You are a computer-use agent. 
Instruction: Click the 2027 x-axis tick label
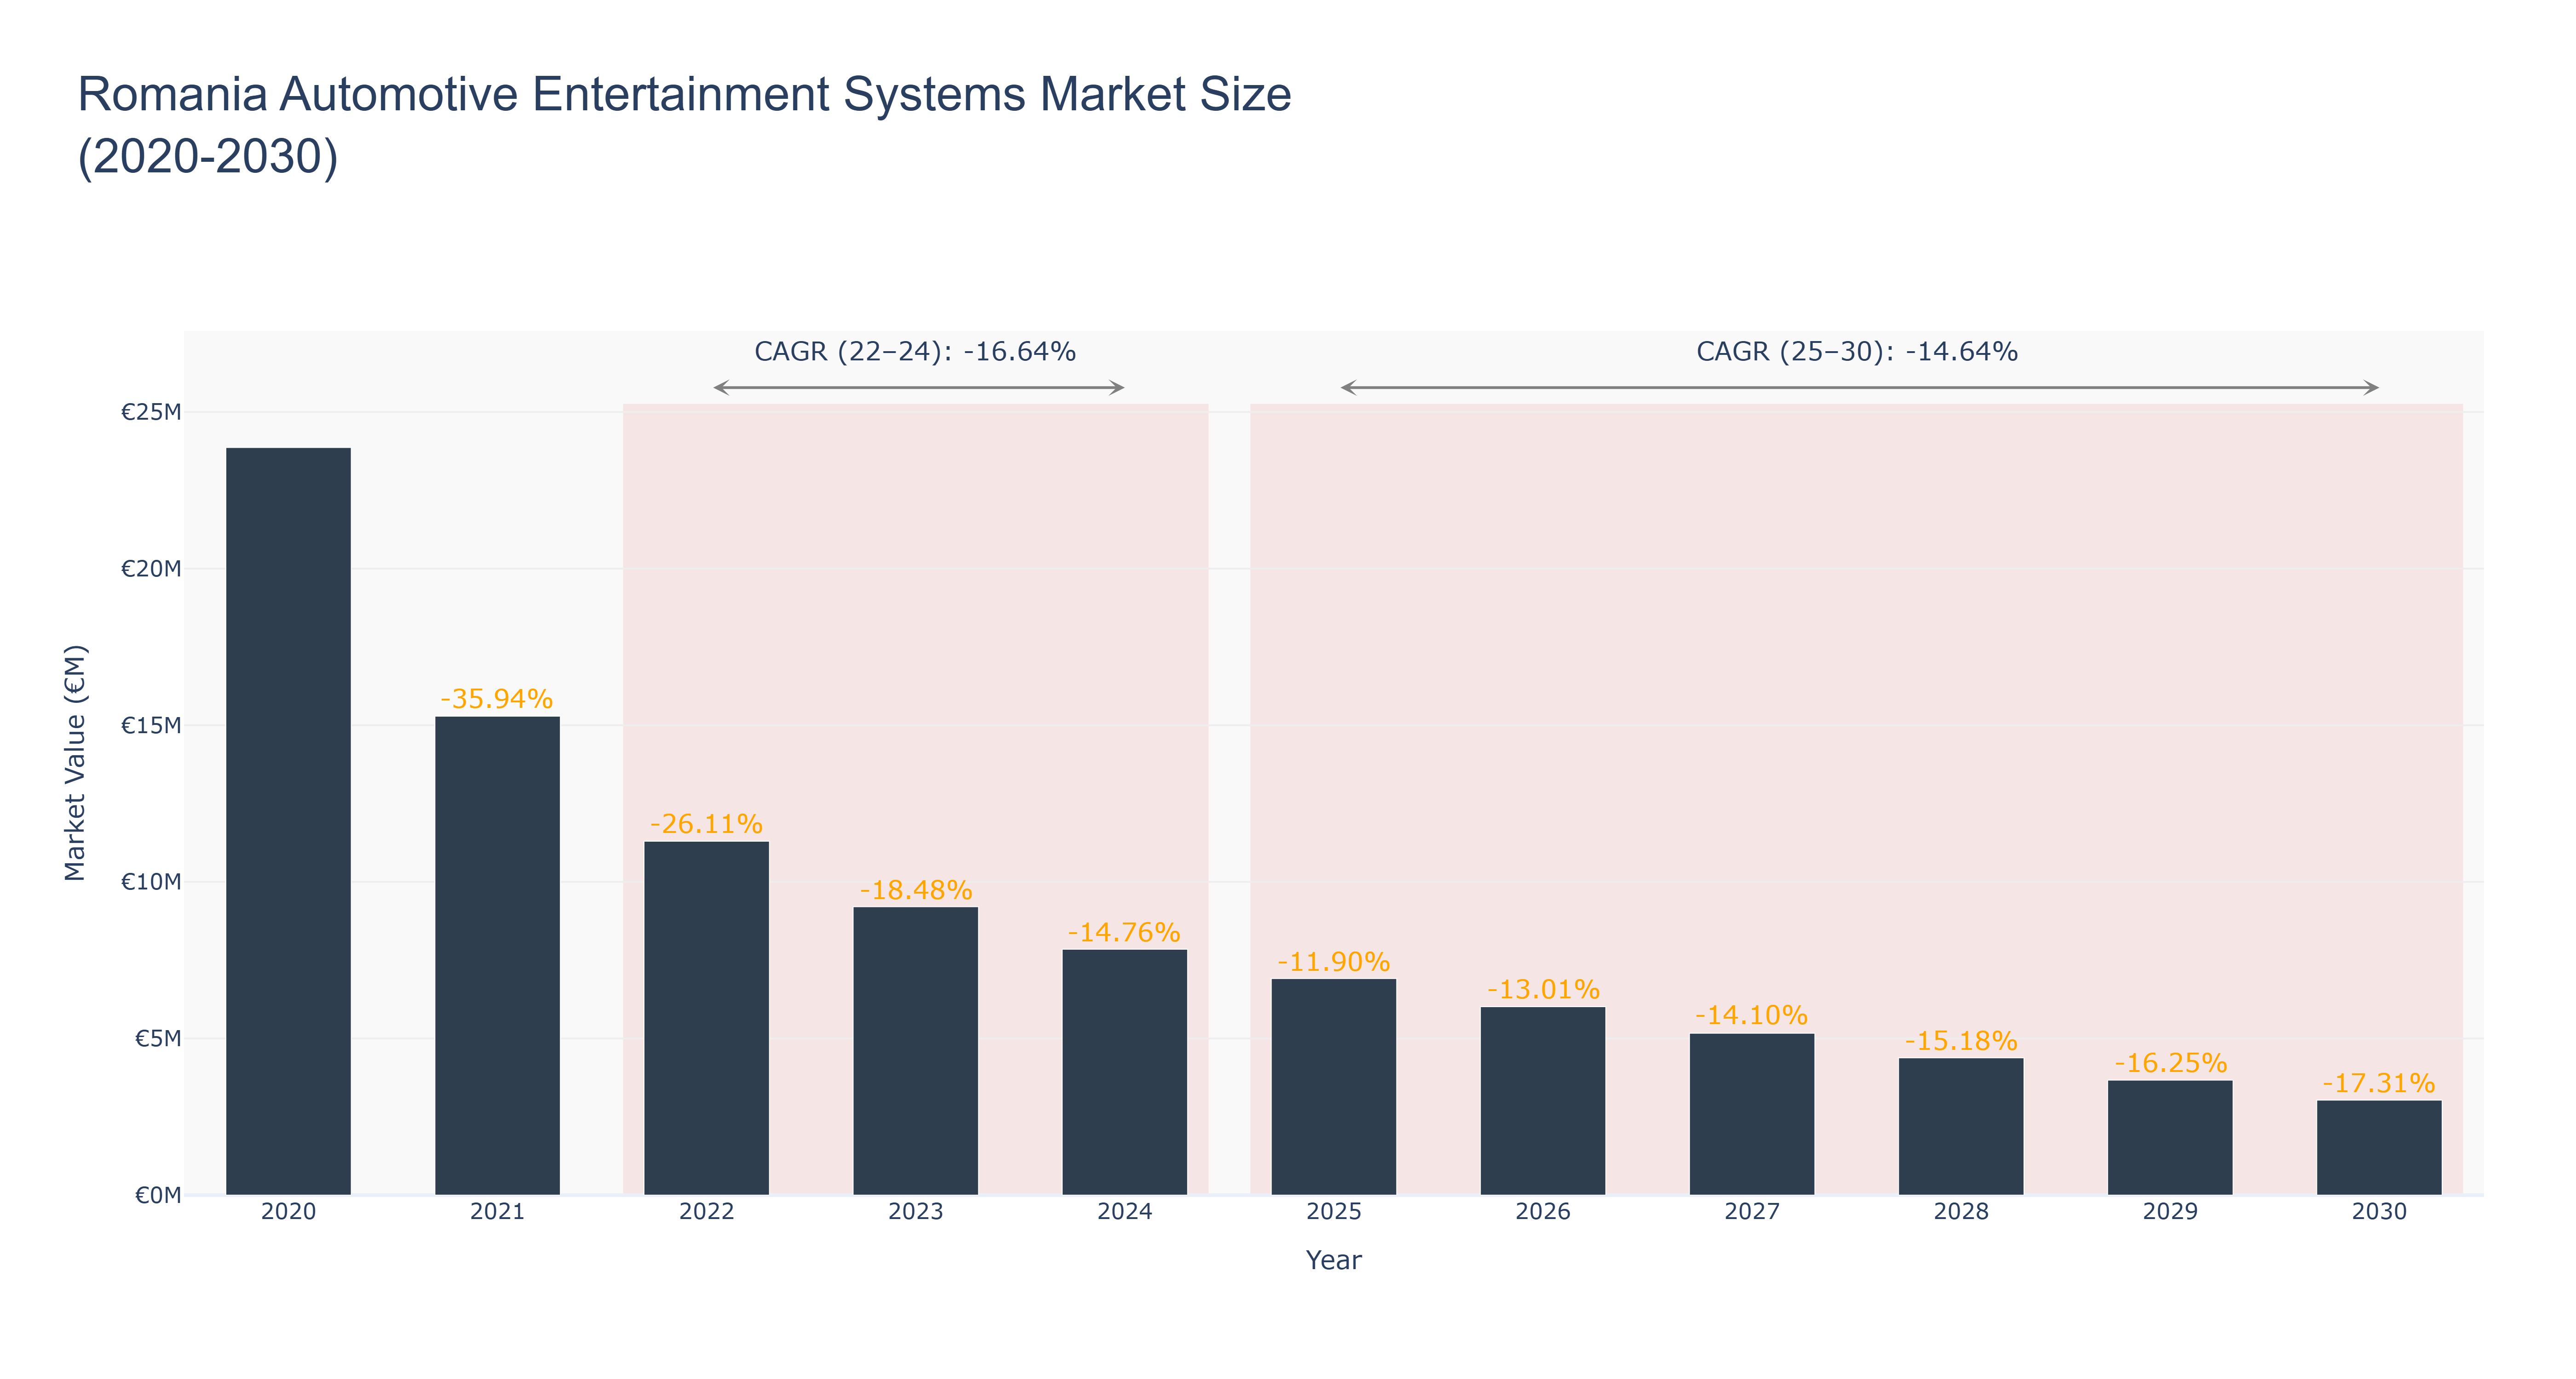(x=1751, y=1211)
